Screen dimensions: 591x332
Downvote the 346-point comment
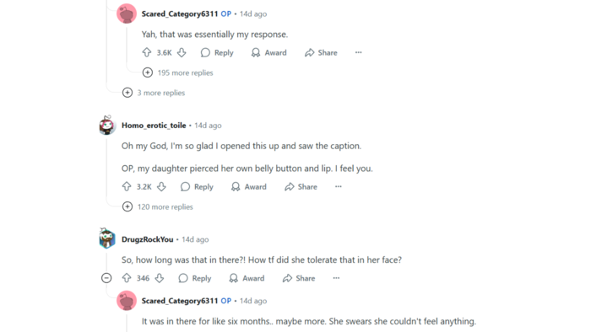coord(160,278)
